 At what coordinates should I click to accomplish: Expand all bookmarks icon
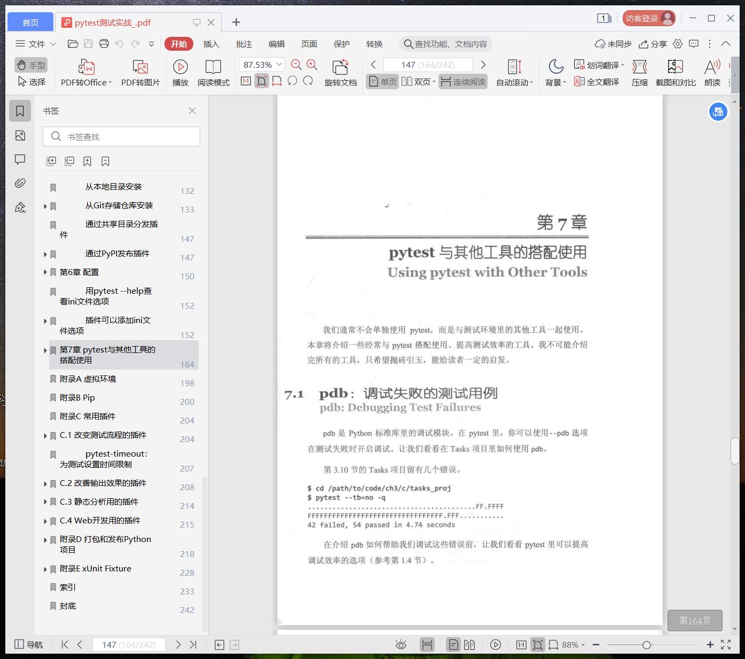(x=51, y=161)
